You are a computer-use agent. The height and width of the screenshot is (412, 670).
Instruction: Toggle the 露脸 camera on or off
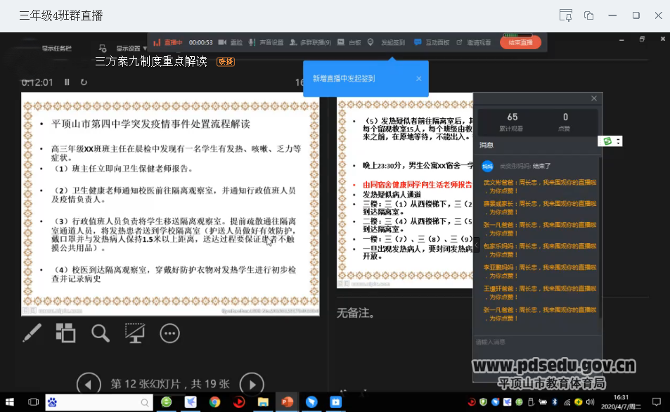[x=231, y=42]
